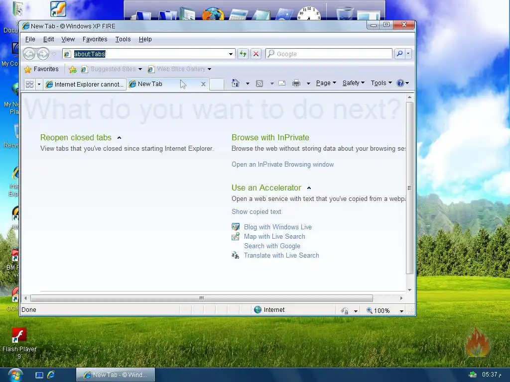Click the green Refresh button
This screenshot has width=510, height=382.
click(x=243, y=54)
